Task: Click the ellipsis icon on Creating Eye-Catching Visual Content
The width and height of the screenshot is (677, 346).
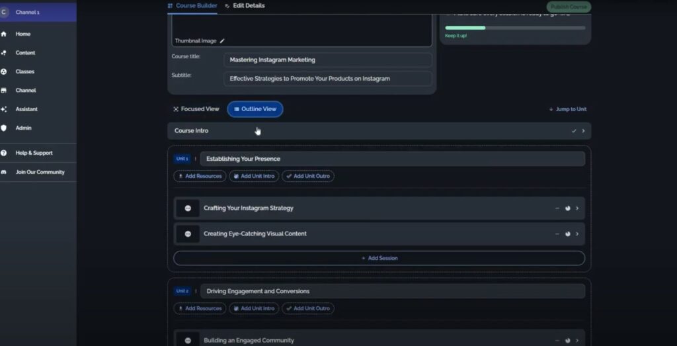Action: tap(188, 234)
